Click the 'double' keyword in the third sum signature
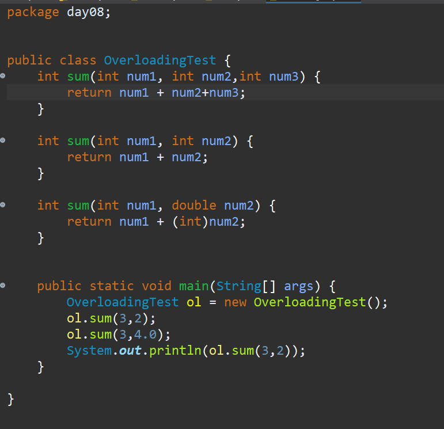The height and width of the screenshot is (429, 444). coord(194,206)
